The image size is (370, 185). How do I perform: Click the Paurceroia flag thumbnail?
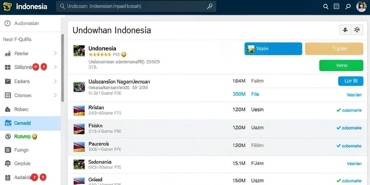point(79,147)
